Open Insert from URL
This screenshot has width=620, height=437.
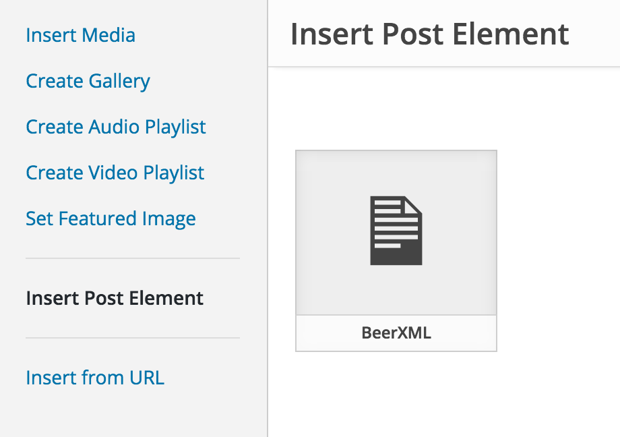[95, 378]
